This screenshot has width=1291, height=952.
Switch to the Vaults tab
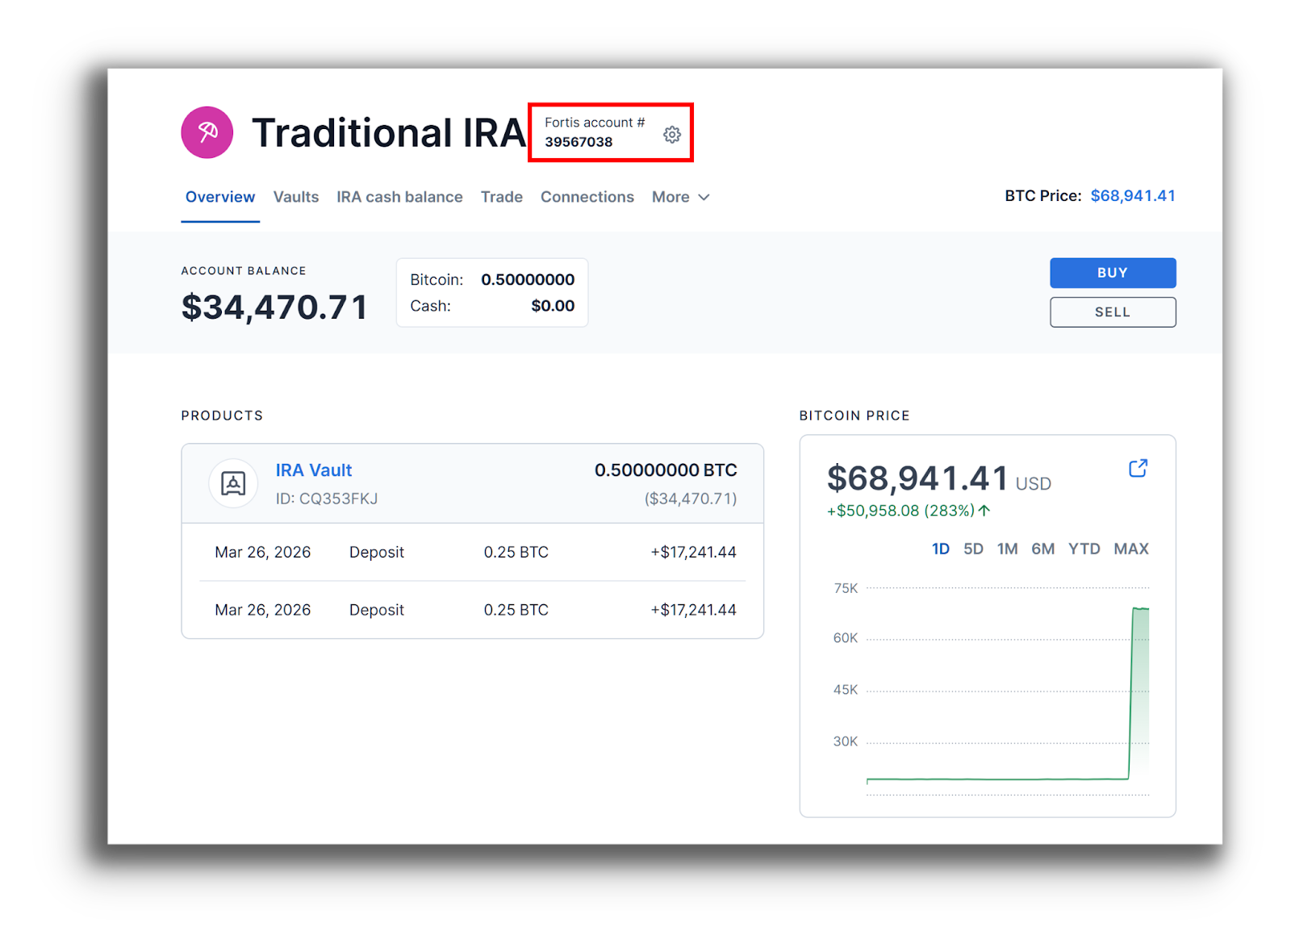click(x=295, y=197)
